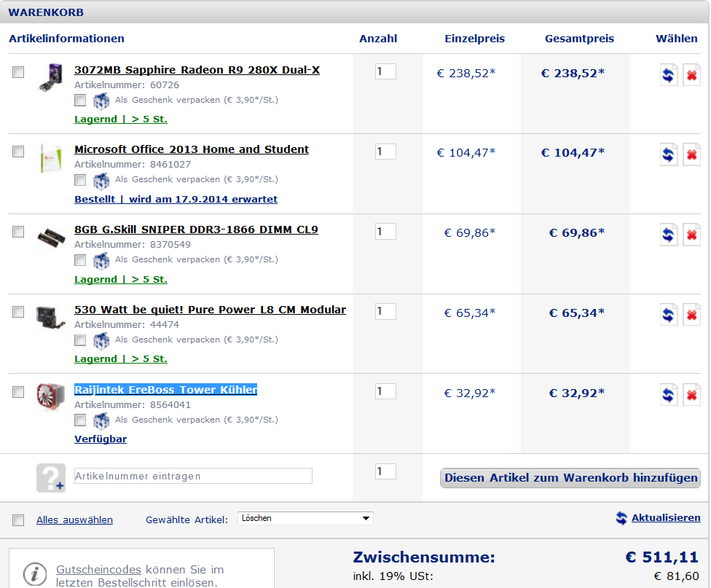
Task: Tick gift wrap for G.Skill SNIPER RAM
Action: click(80, 260)
